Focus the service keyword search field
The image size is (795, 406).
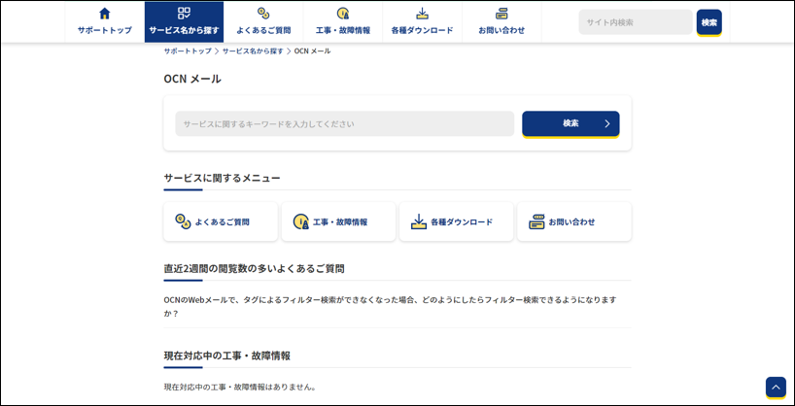344,123
